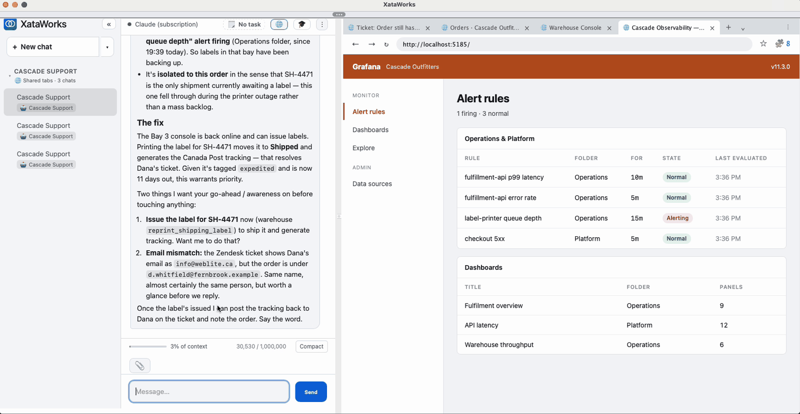Viewport: 800px width, 414px height.
Task: Select Alert rules in the Grafana sidebar
Action: click(368, 112)
